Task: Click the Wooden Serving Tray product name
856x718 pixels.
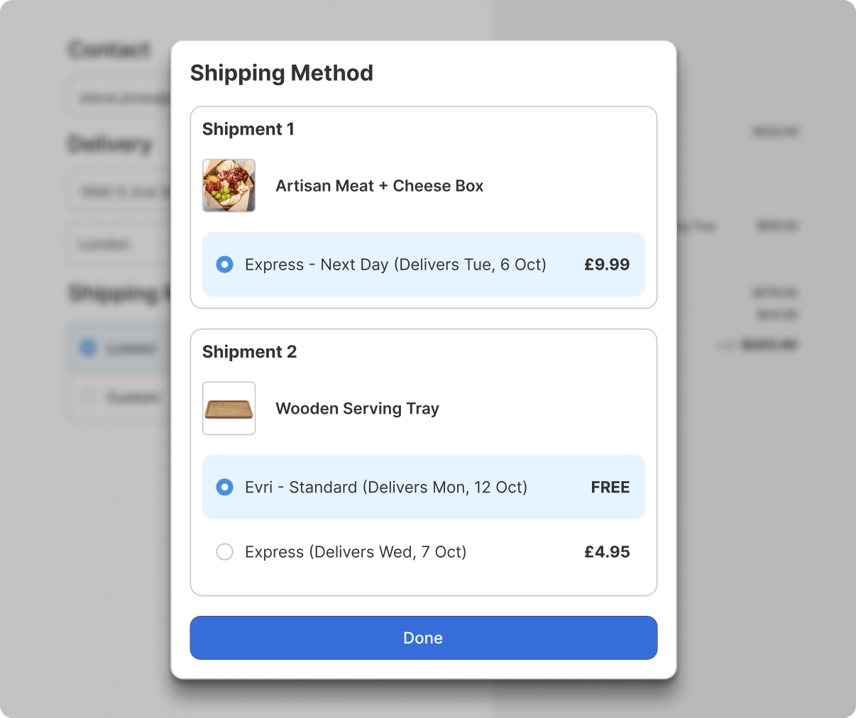Action: (x=357, y=409)
